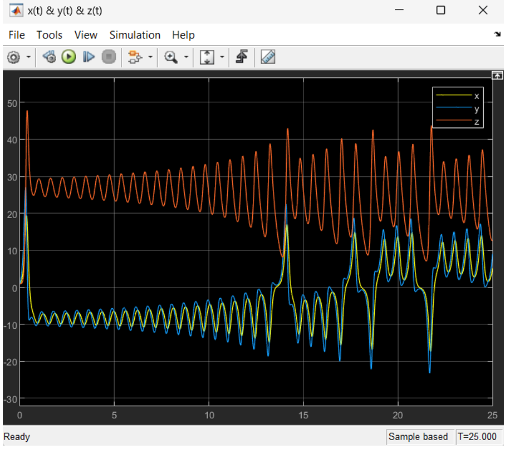
Task: Open the Tools menu
Action: [50, 35]
